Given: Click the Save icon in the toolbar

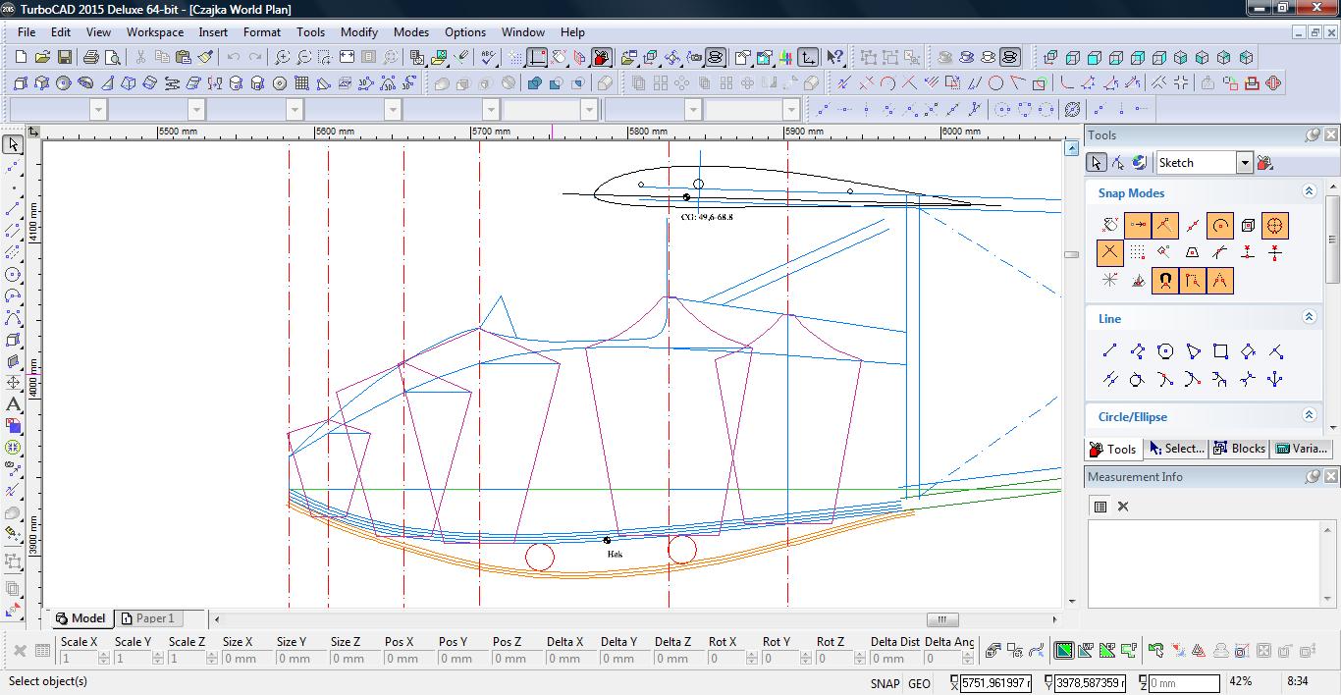Looking at the screenshot, I should coord(65,58).
